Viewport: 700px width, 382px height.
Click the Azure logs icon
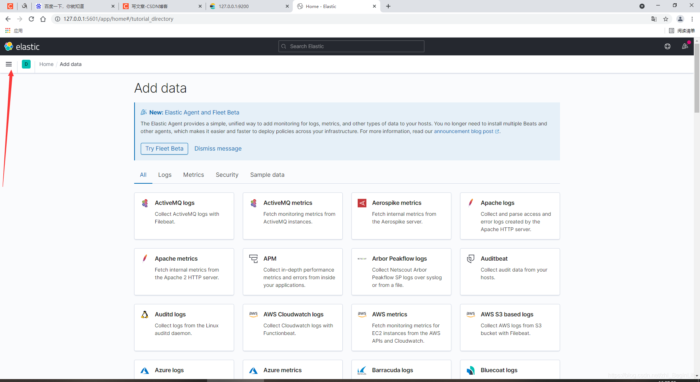click(145, 370)
